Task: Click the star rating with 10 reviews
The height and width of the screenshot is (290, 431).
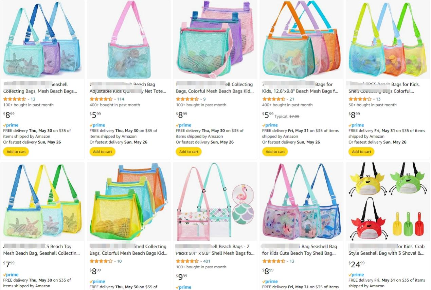Action: click(x=101, y=261)
